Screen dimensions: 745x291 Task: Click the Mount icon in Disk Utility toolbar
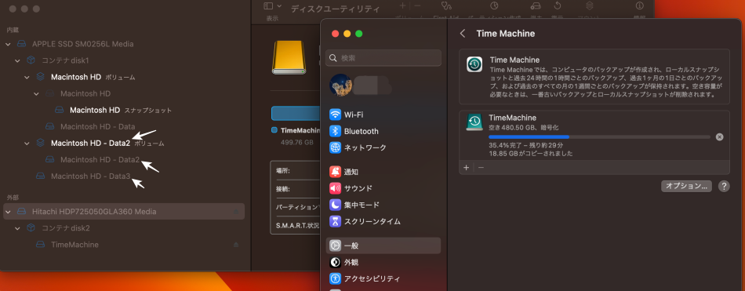click(x=590, y=5)
